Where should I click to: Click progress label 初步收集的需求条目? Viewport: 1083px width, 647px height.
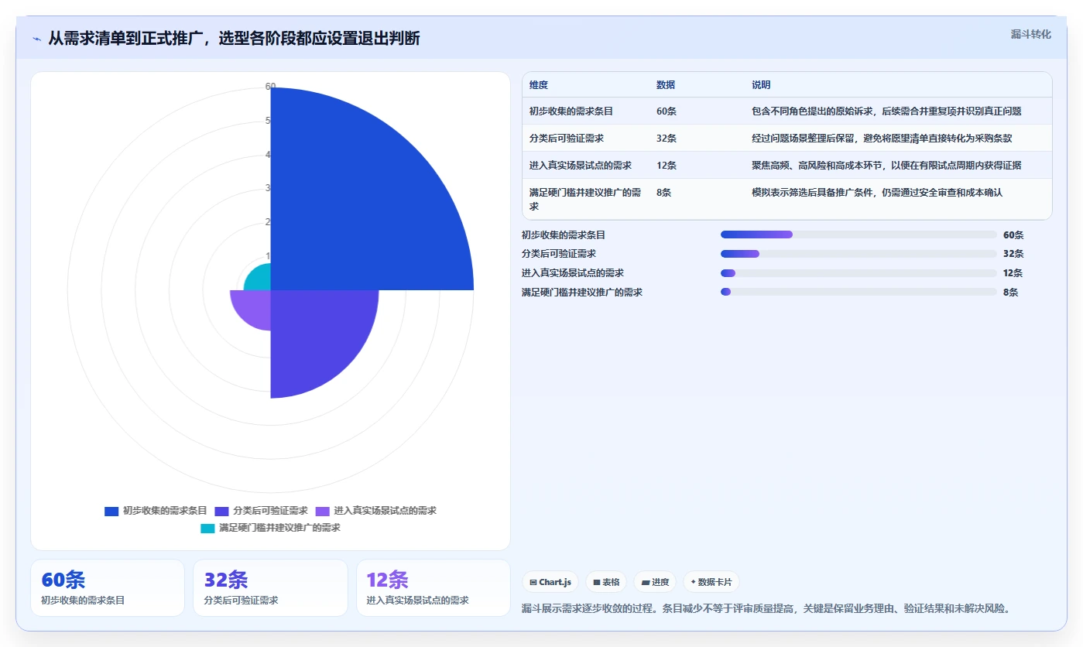(564, 234)
